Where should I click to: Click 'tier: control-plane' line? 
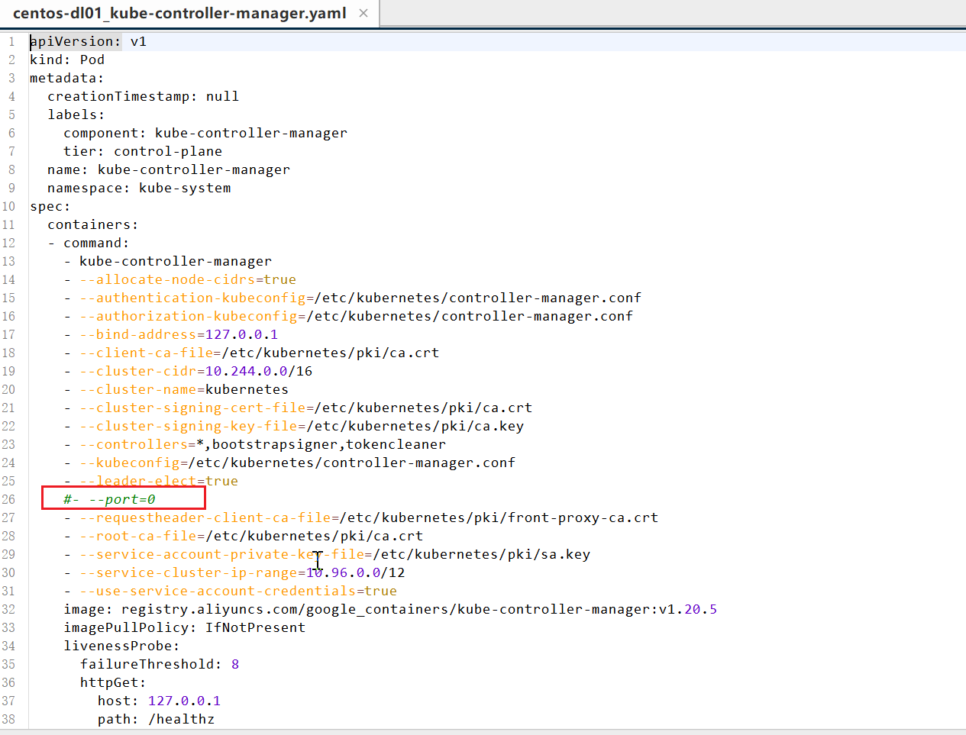[143, 151]
